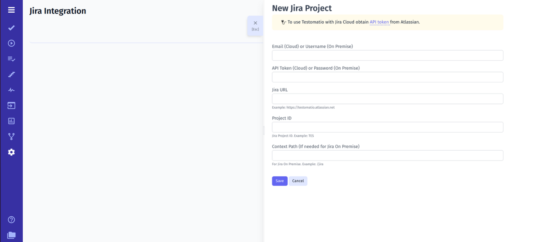Click the import arrow icon
Image resolution: width=537 pixels, height=242 pixels.
tap(11, 105)
